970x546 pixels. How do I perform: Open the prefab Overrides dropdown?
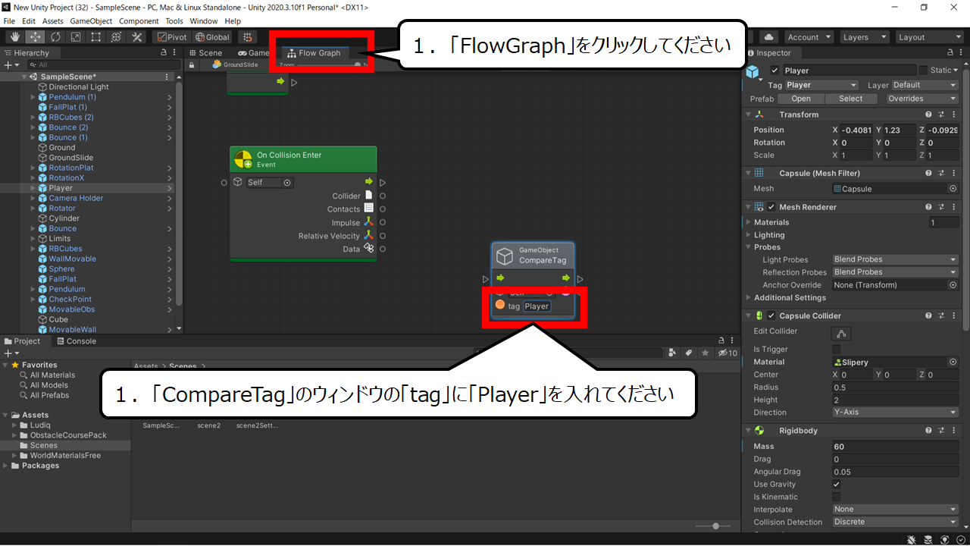(922, 99)
